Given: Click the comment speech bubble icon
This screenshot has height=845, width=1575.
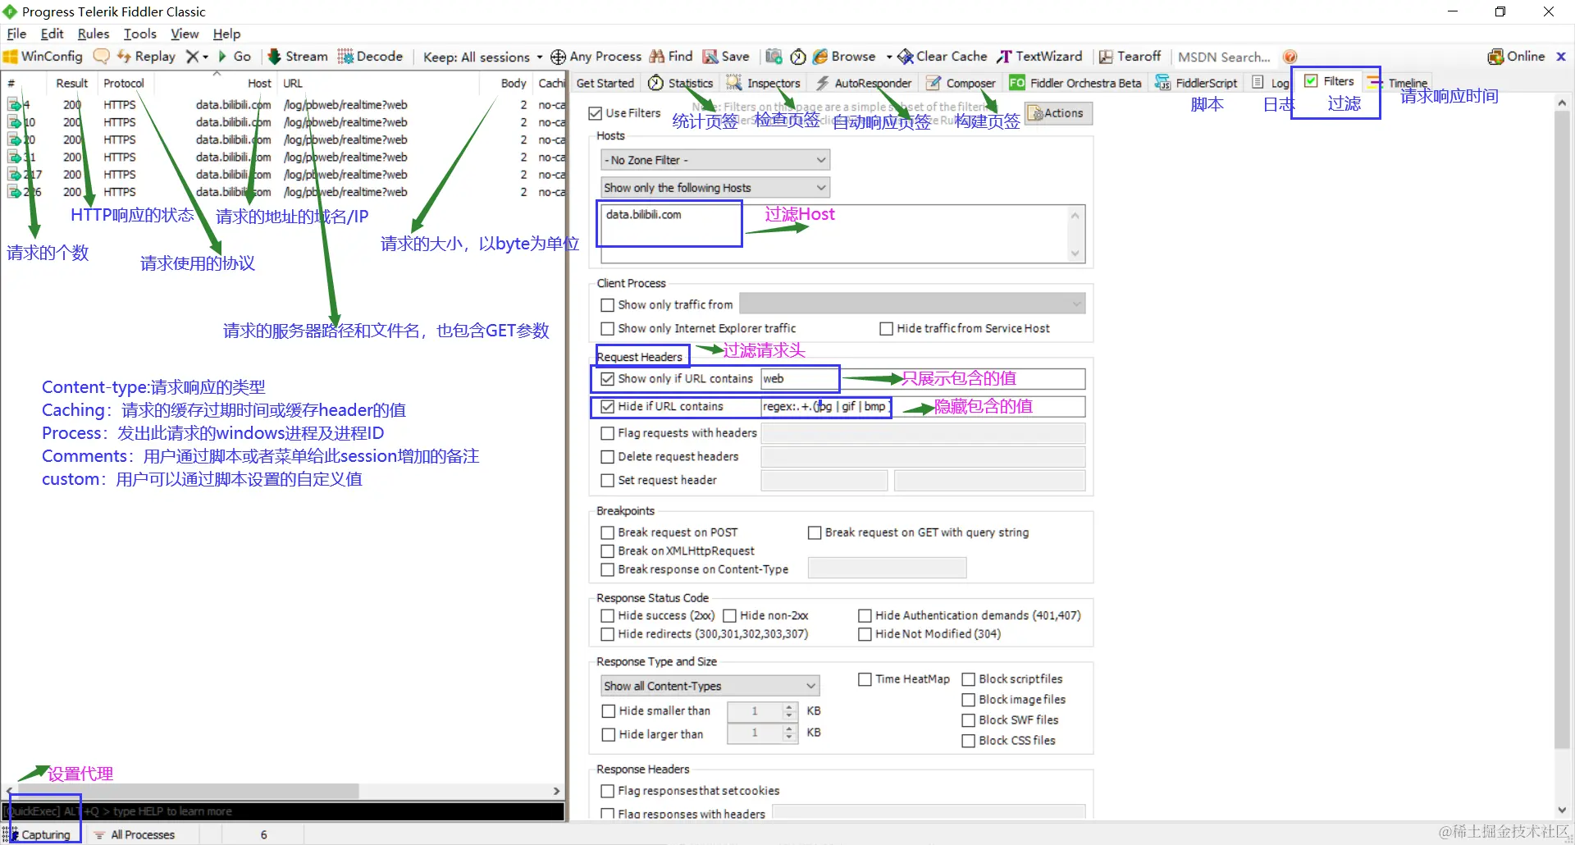Looking at the screenshot, I should (x=101, y=57).
